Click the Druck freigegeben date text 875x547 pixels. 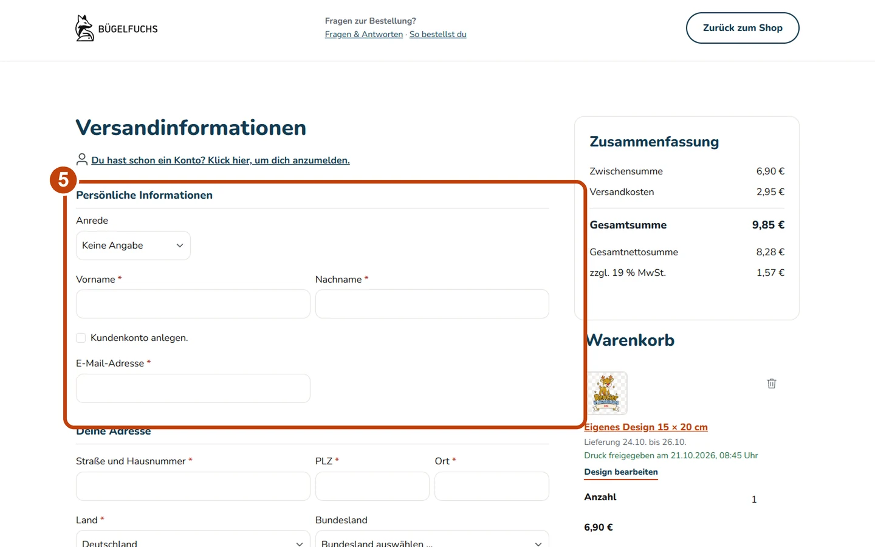click(x=671, y=455)
